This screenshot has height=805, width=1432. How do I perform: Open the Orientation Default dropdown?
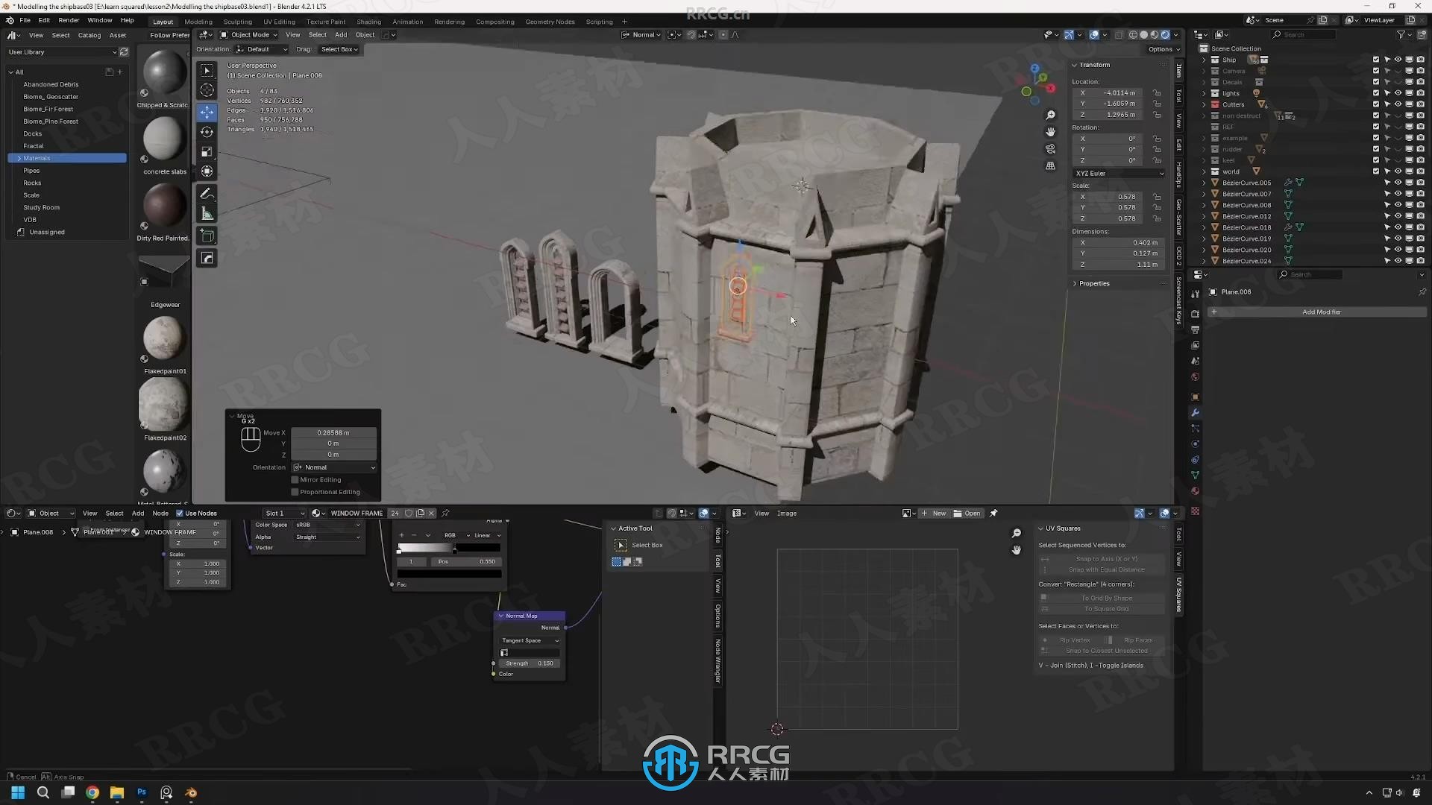point(261,49)
